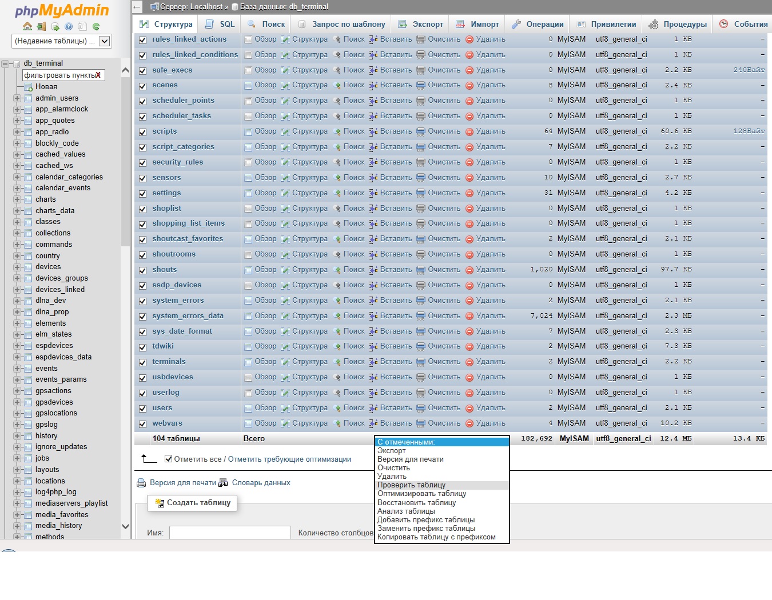772x600 pixels.
Task: Click the Browse icon for scripts table
Action: [x=248, y=131]
